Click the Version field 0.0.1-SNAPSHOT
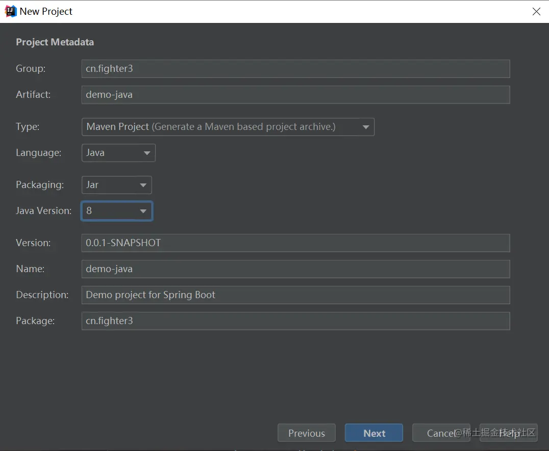This screenshot has height=451, width=549. tap(295, 243)
